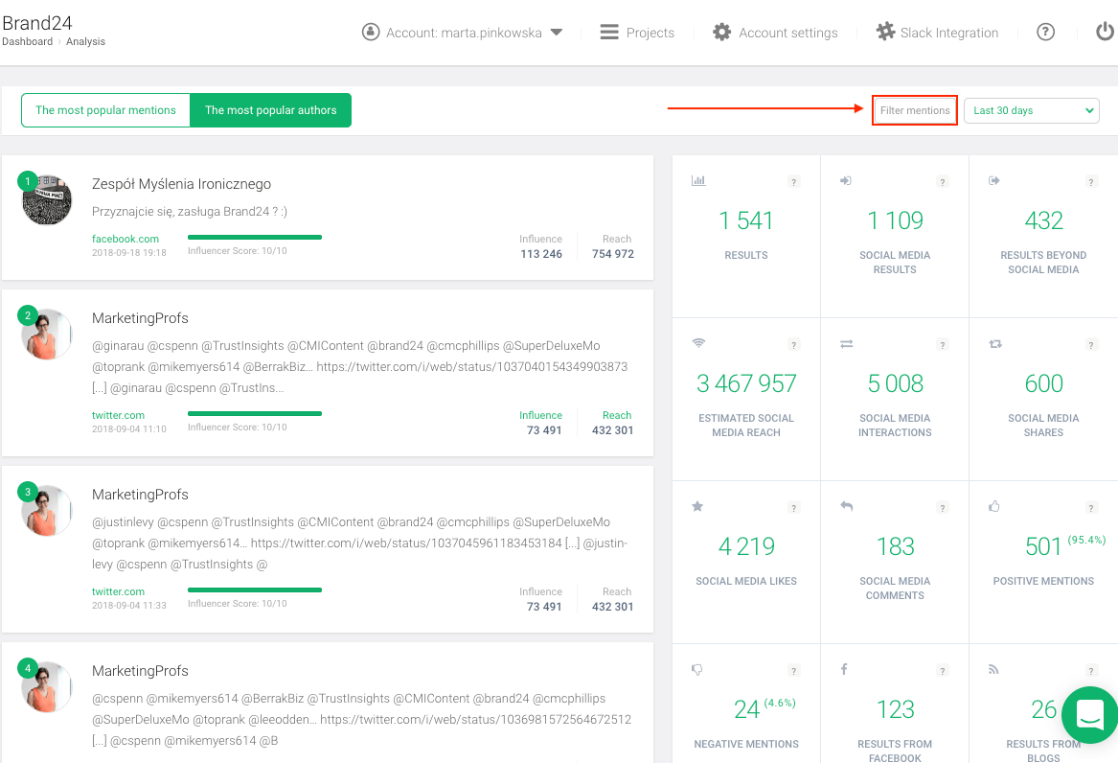Click the arrows icon on Social Media Interactions tile
This screenshot has height=763, width=1118.
click(846, 344)
